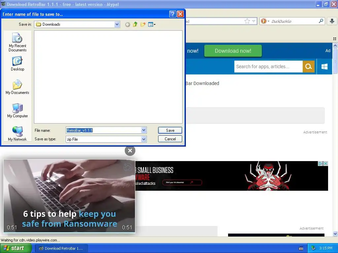The width and height of the screenshot is (338, 253).
Task: Open DuckDuckGo search engine selector
Action: 265,21
